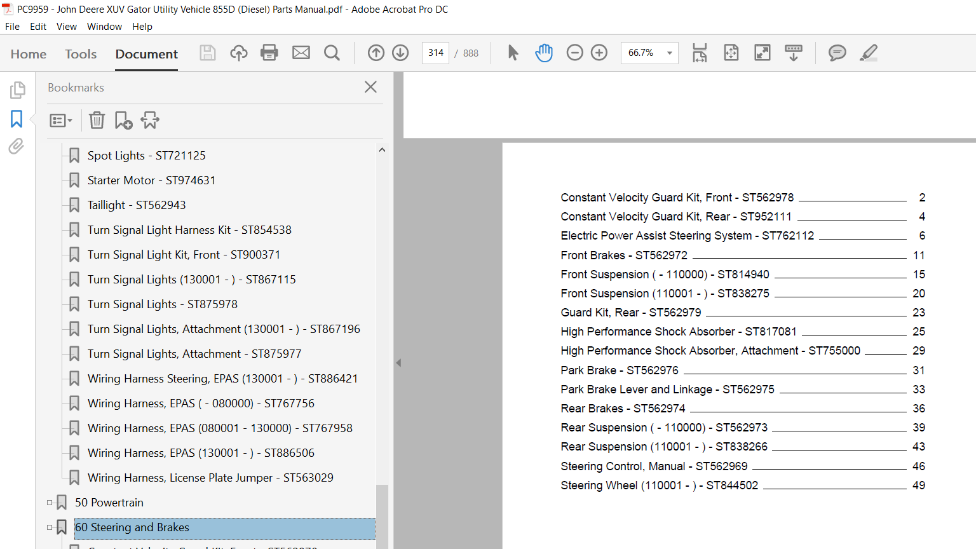
Task: Open Starter Motor - ST974631 bookmark
Action: click(x=151, y=180)
